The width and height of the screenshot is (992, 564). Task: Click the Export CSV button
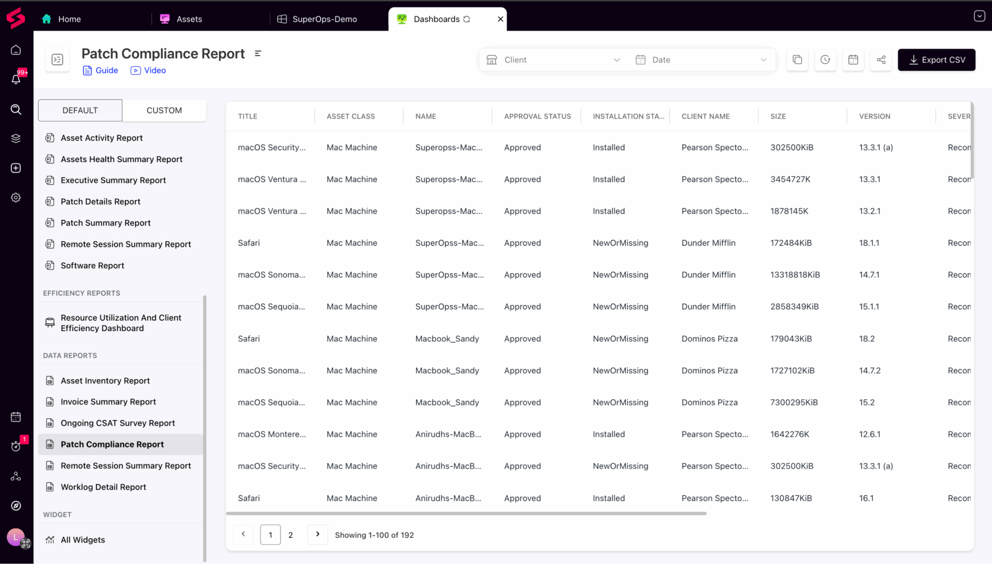[936, 60]
